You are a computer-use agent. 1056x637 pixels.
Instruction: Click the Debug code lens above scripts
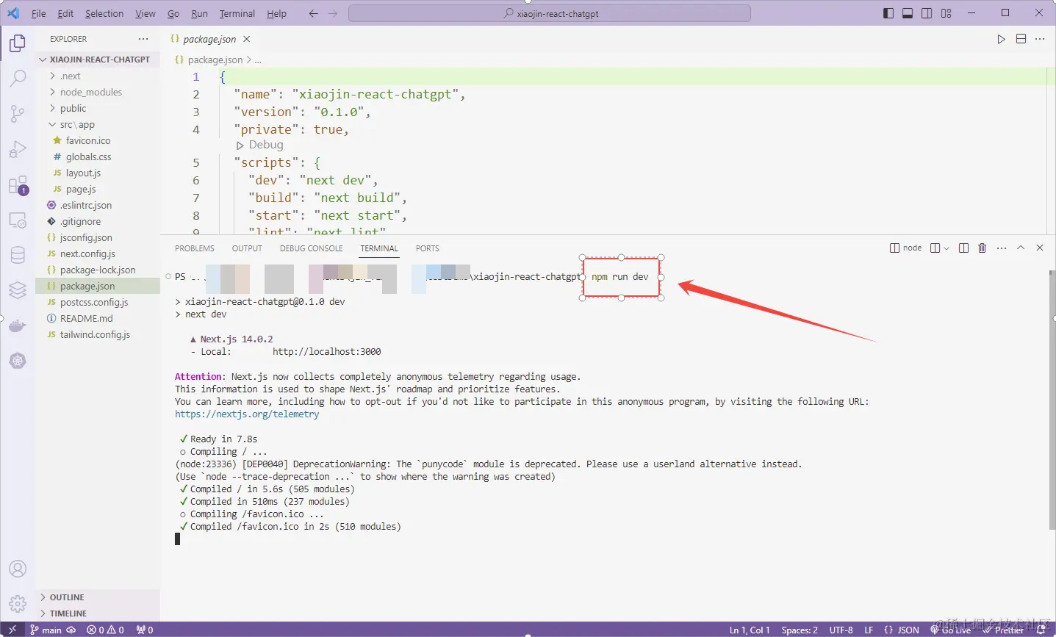pos(260,145)
